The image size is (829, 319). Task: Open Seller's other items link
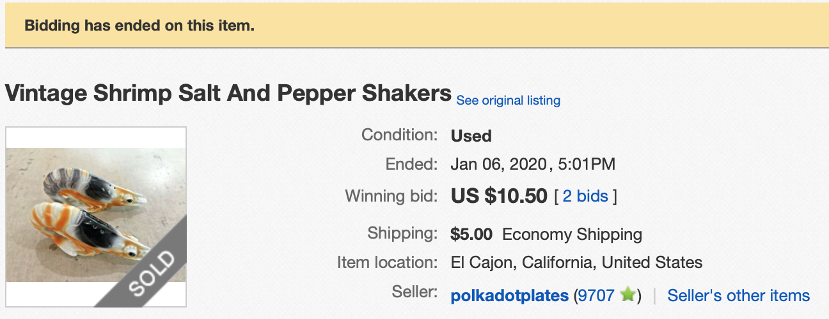point(738,295)
